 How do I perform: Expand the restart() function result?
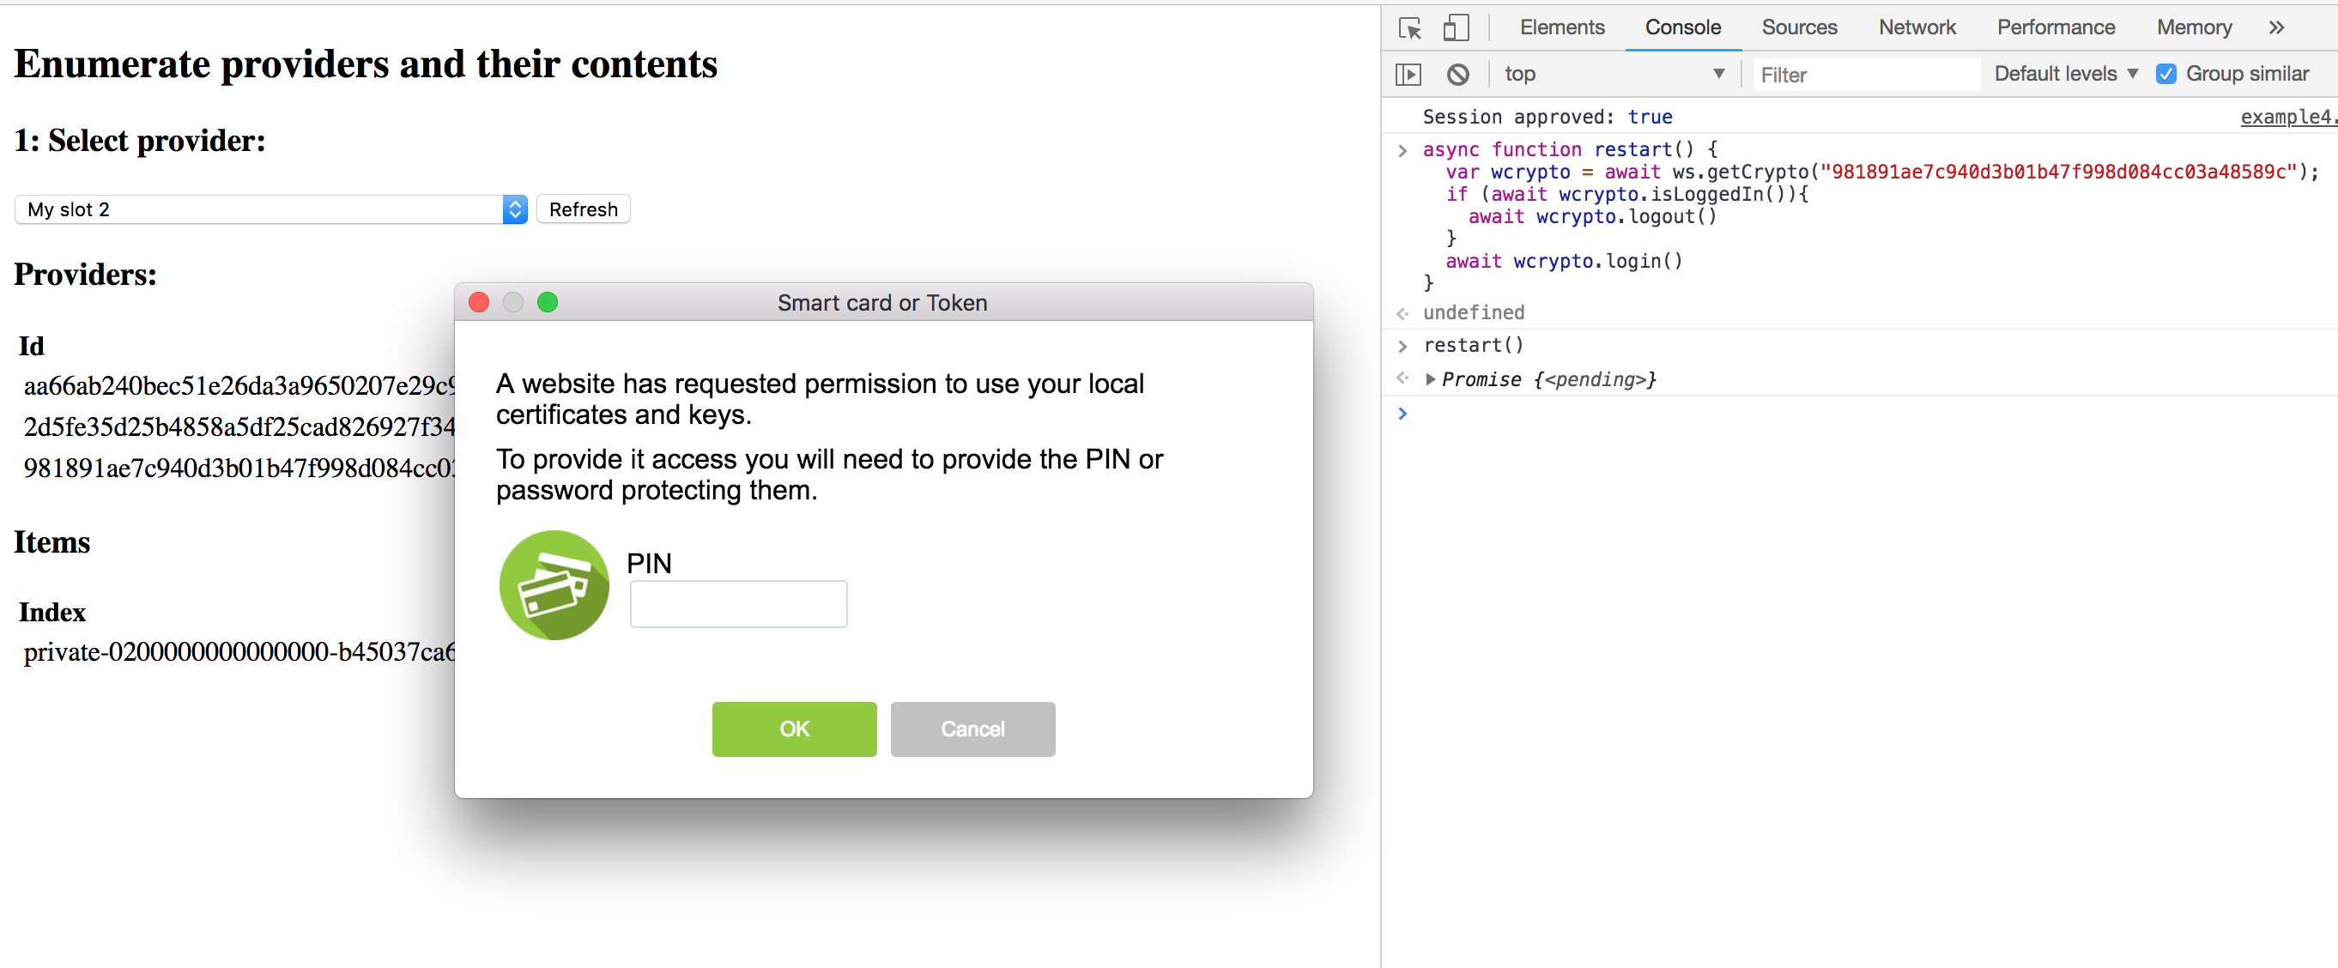1402,345
